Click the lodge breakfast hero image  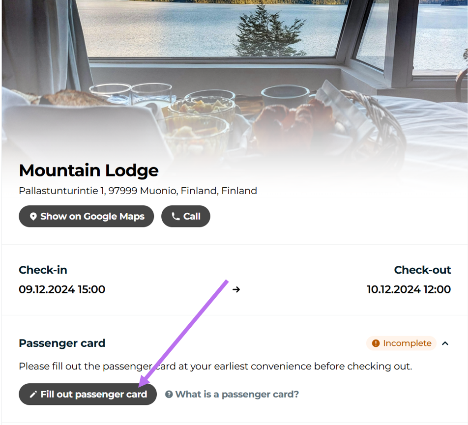tap(234, 74)
